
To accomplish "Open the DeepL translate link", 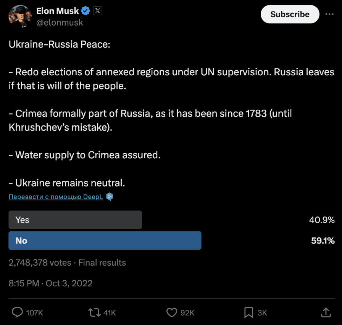I will (56, 197).
